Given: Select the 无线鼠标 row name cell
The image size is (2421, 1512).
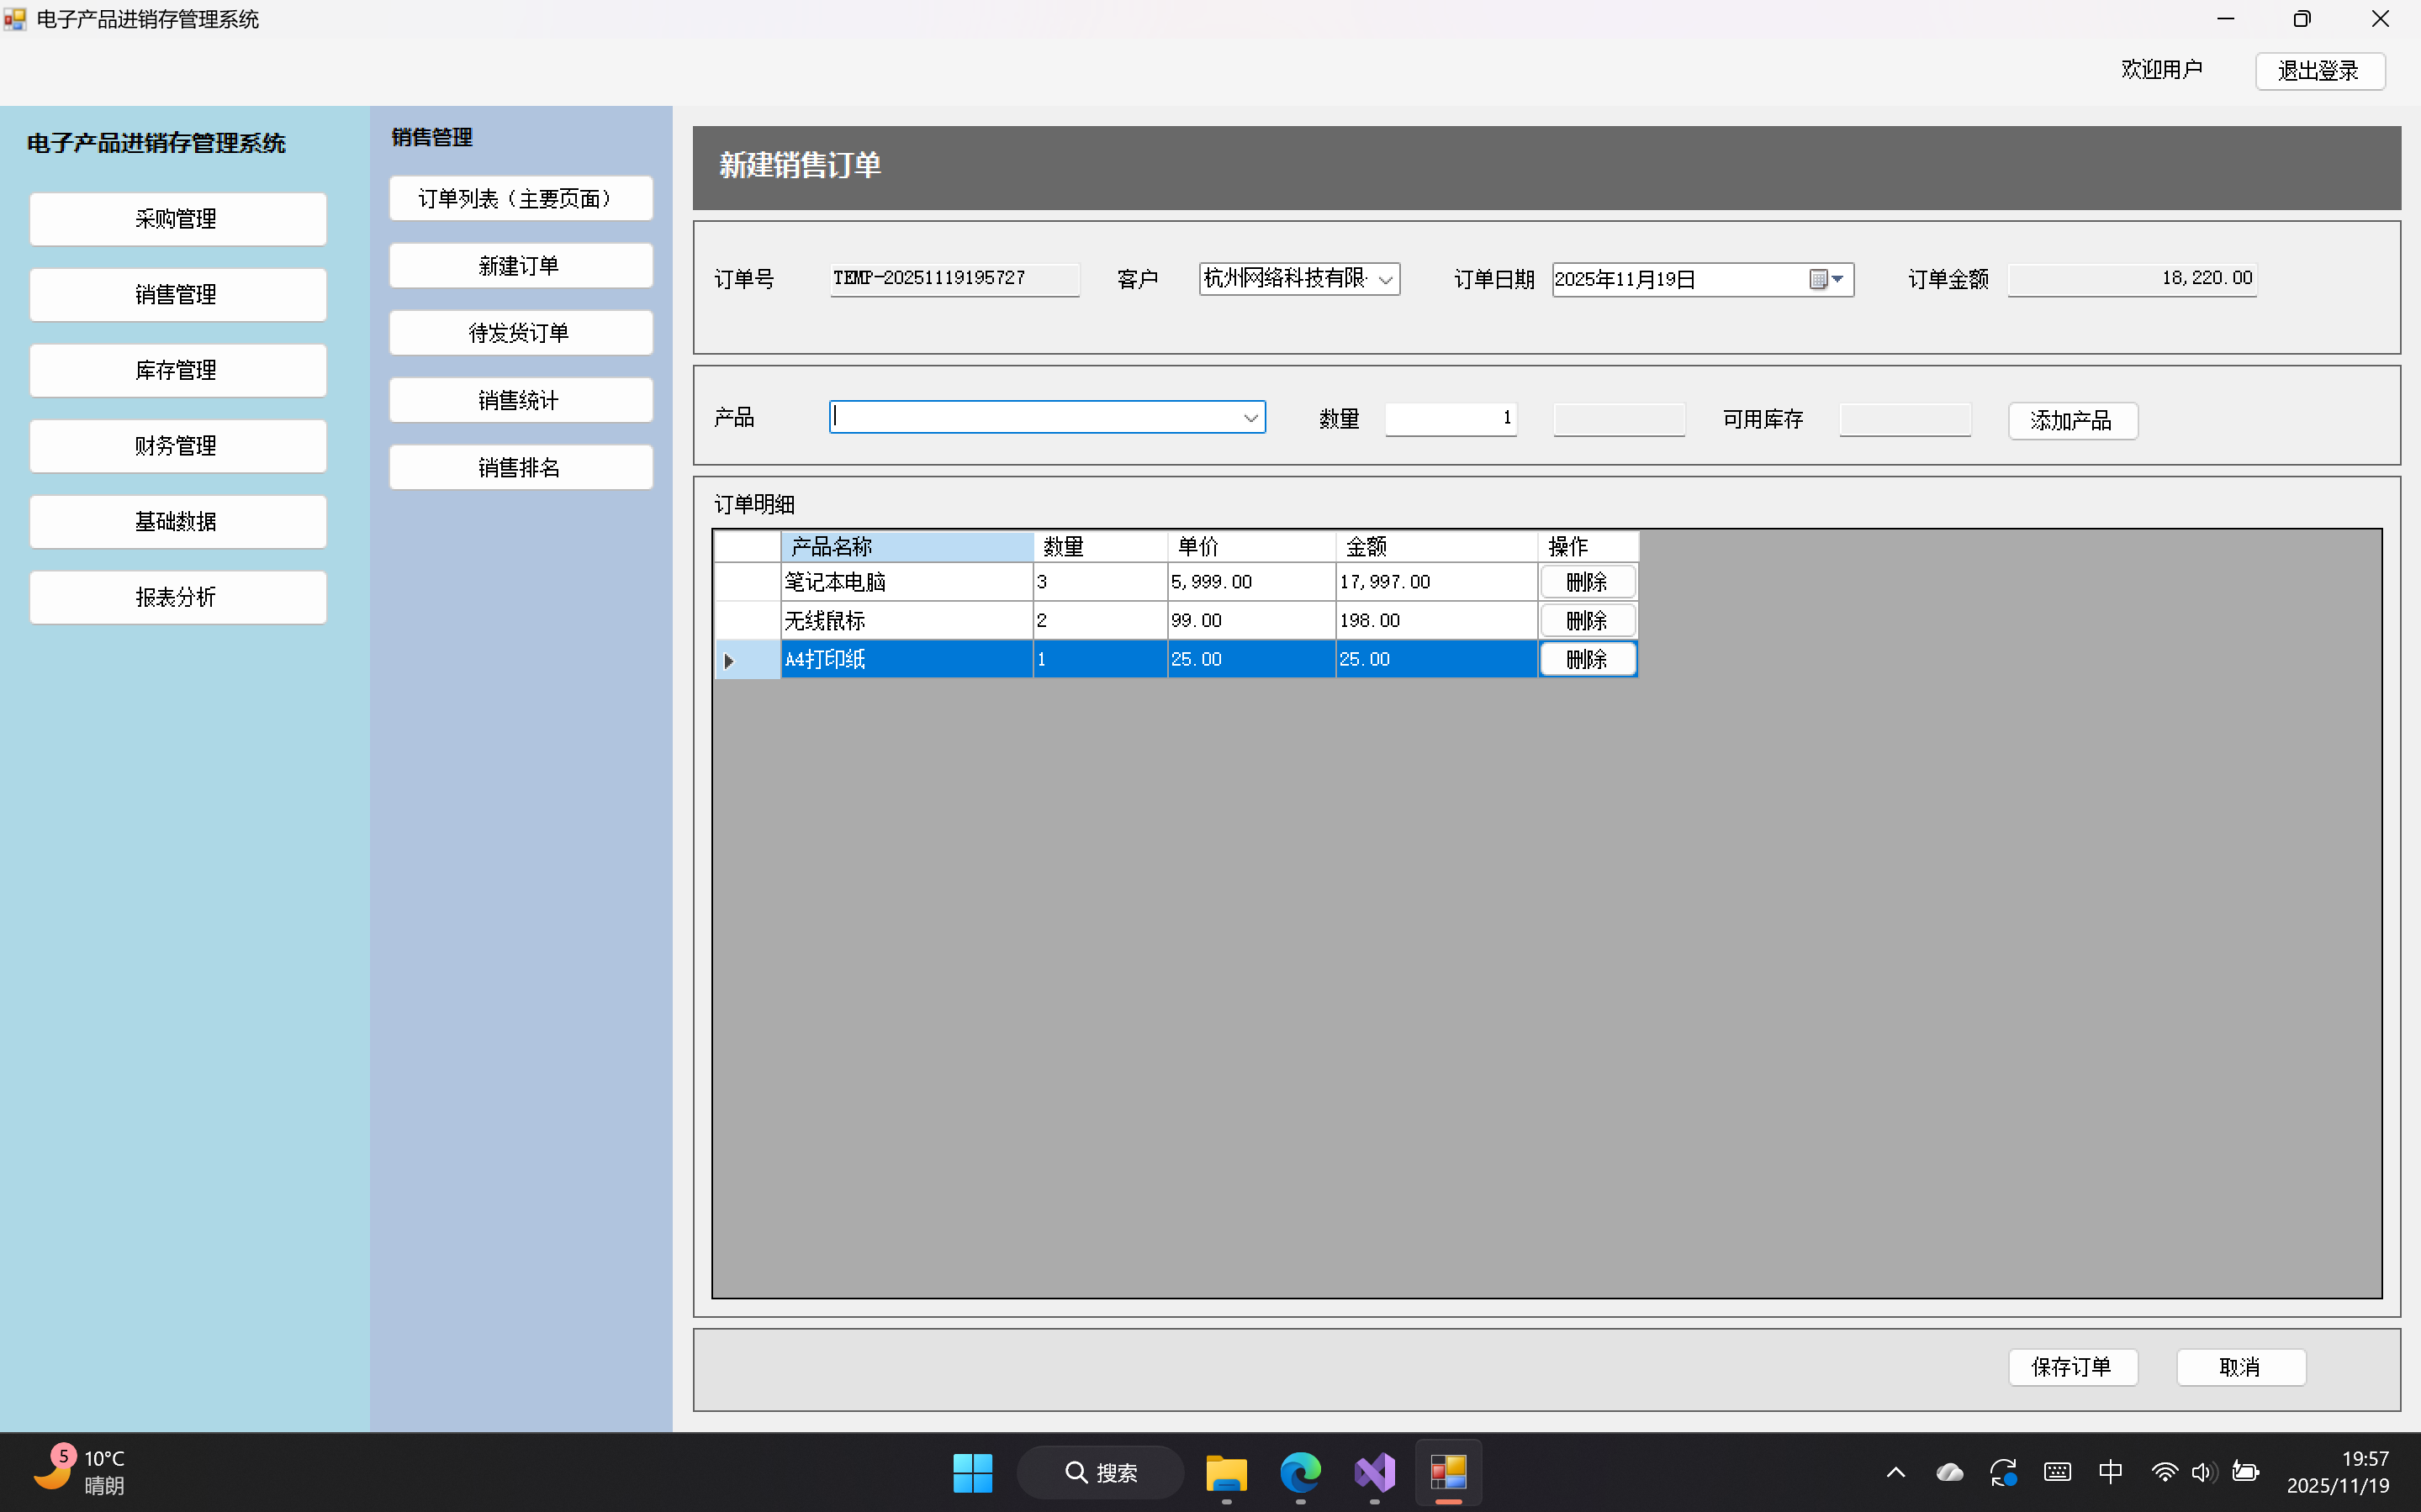Looking at the screenshot, I should [906, 621].
